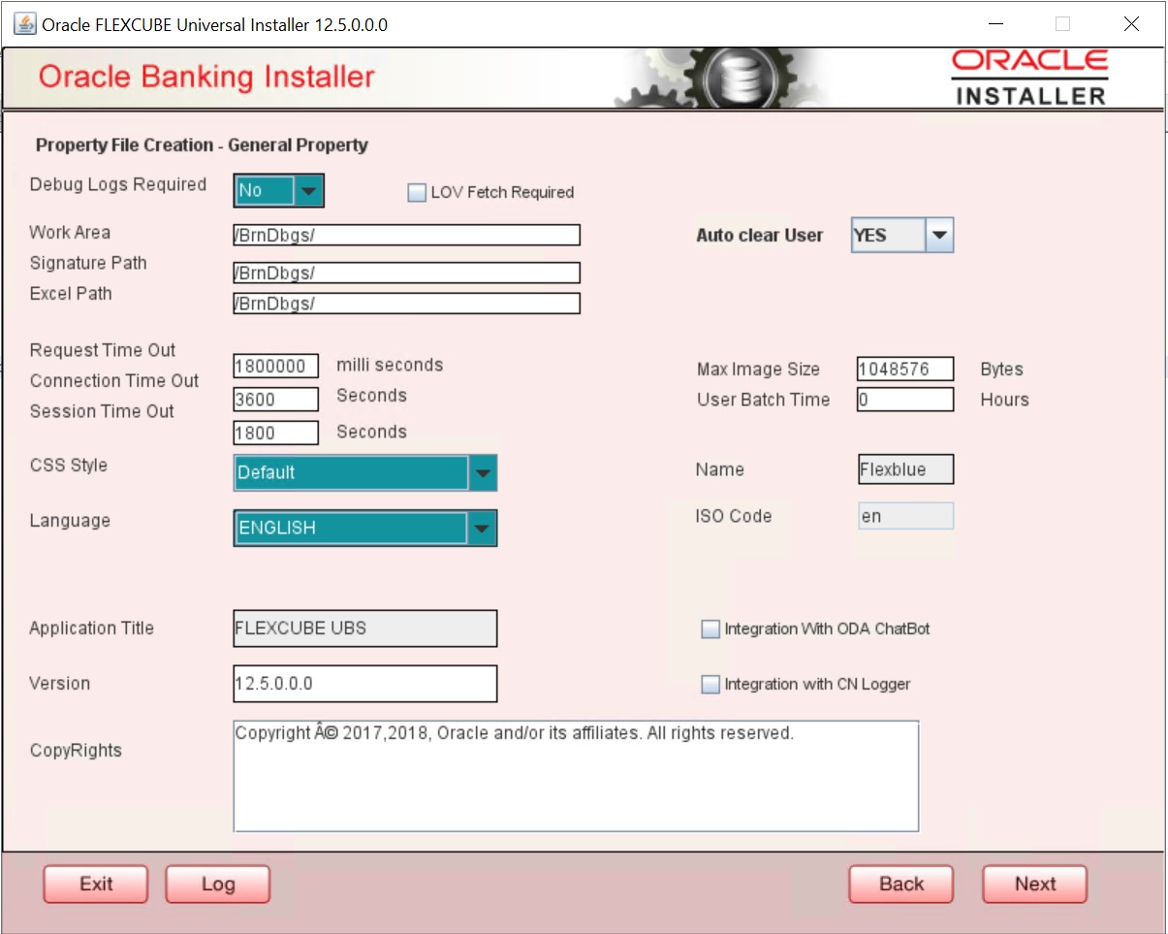
Task: Click the 'CSS Style' label
Action: [x=69, y=466]
